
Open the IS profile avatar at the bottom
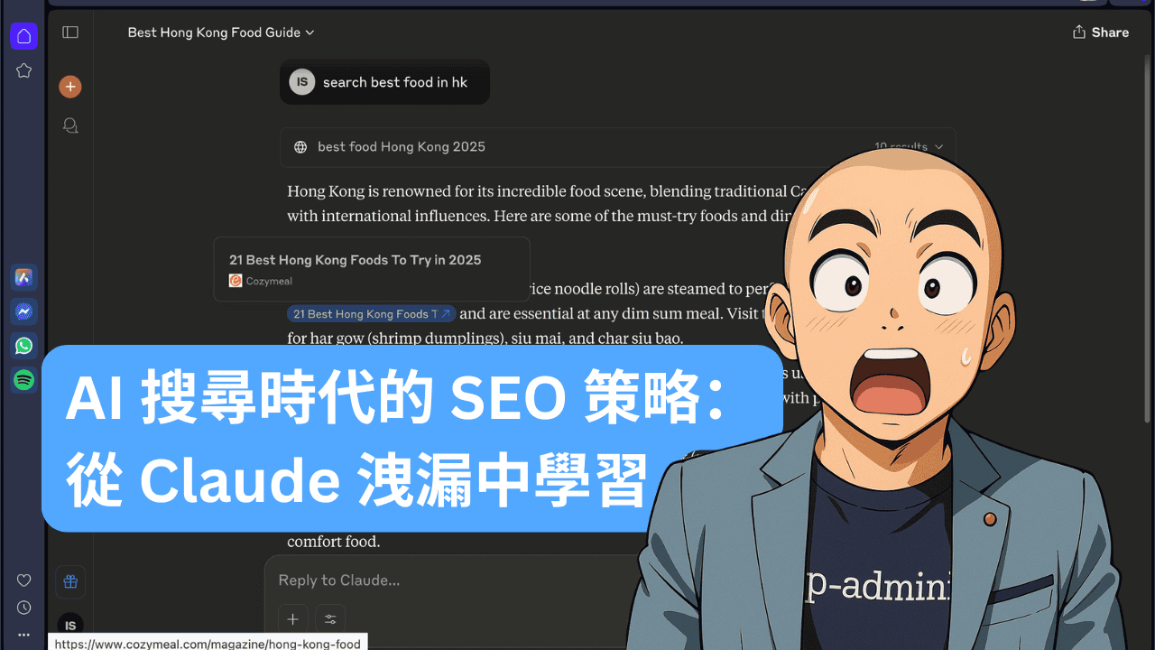pos(70,625)
